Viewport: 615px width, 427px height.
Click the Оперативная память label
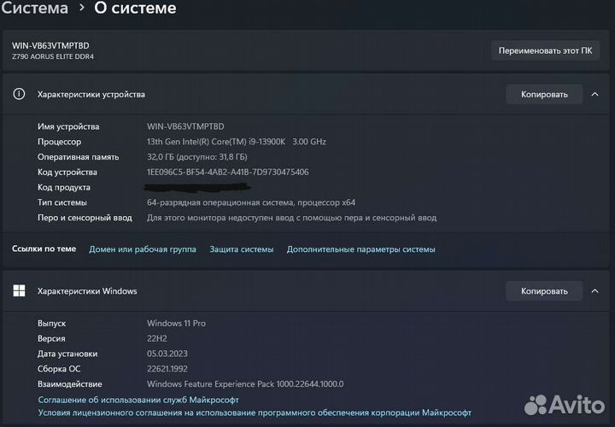78,157
